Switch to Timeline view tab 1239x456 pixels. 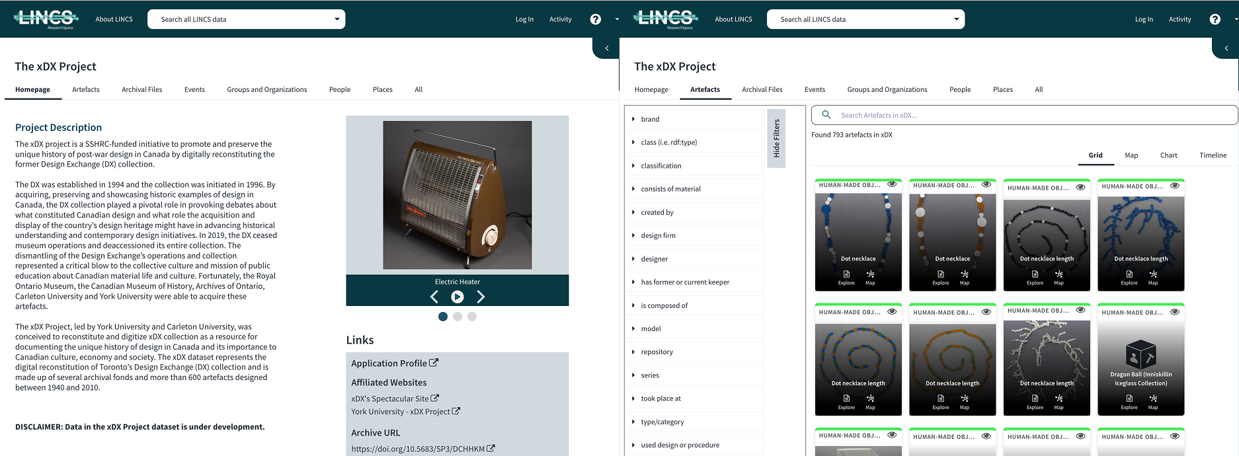click(x=1213, y=155)
